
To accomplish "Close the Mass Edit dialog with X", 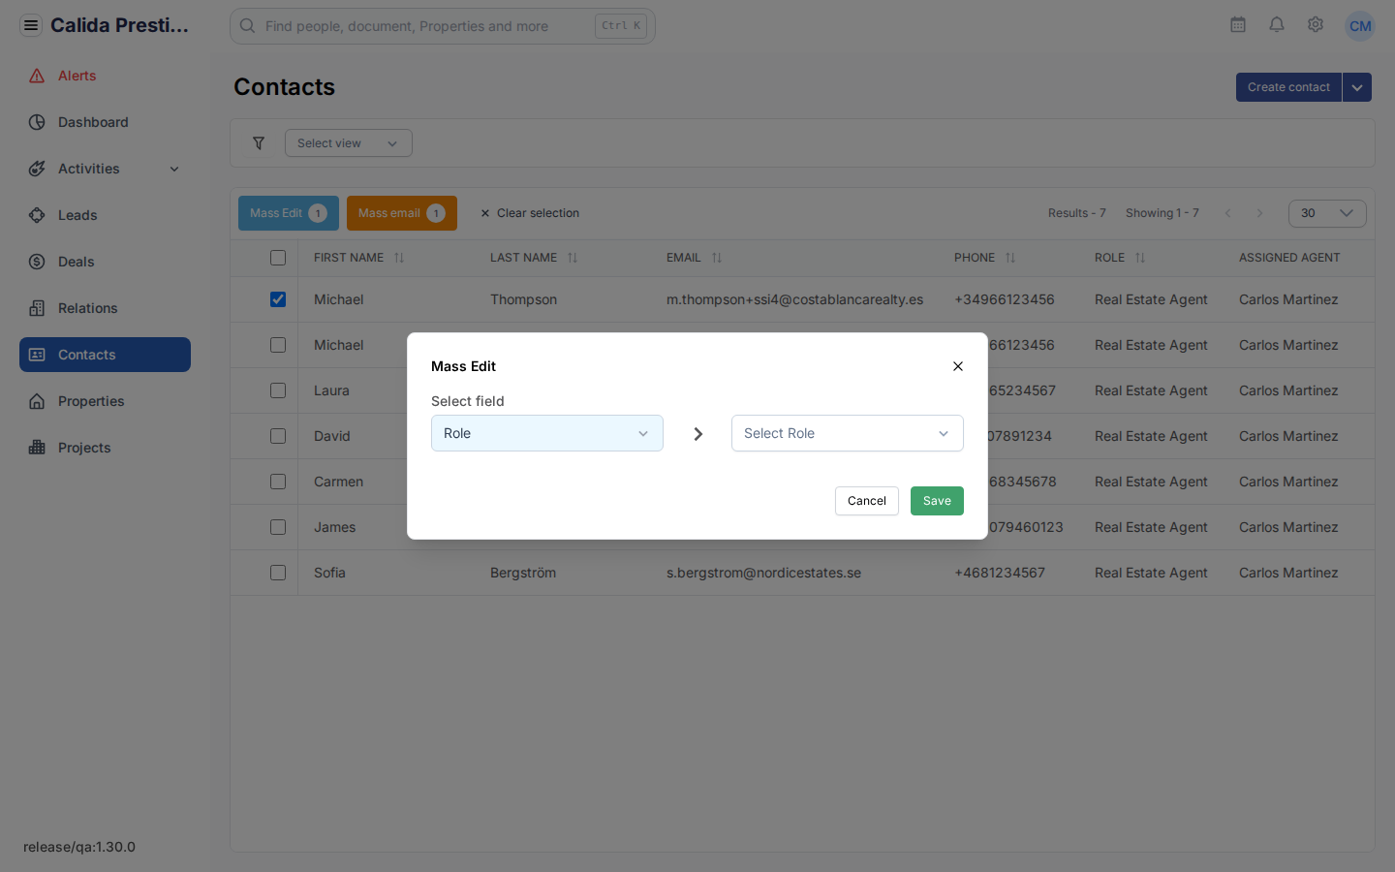I will click(958, 366).
